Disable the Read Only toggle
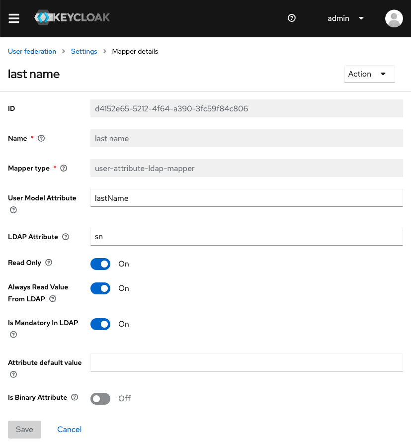Screen dimensions: 411x447 pos(100,264)
